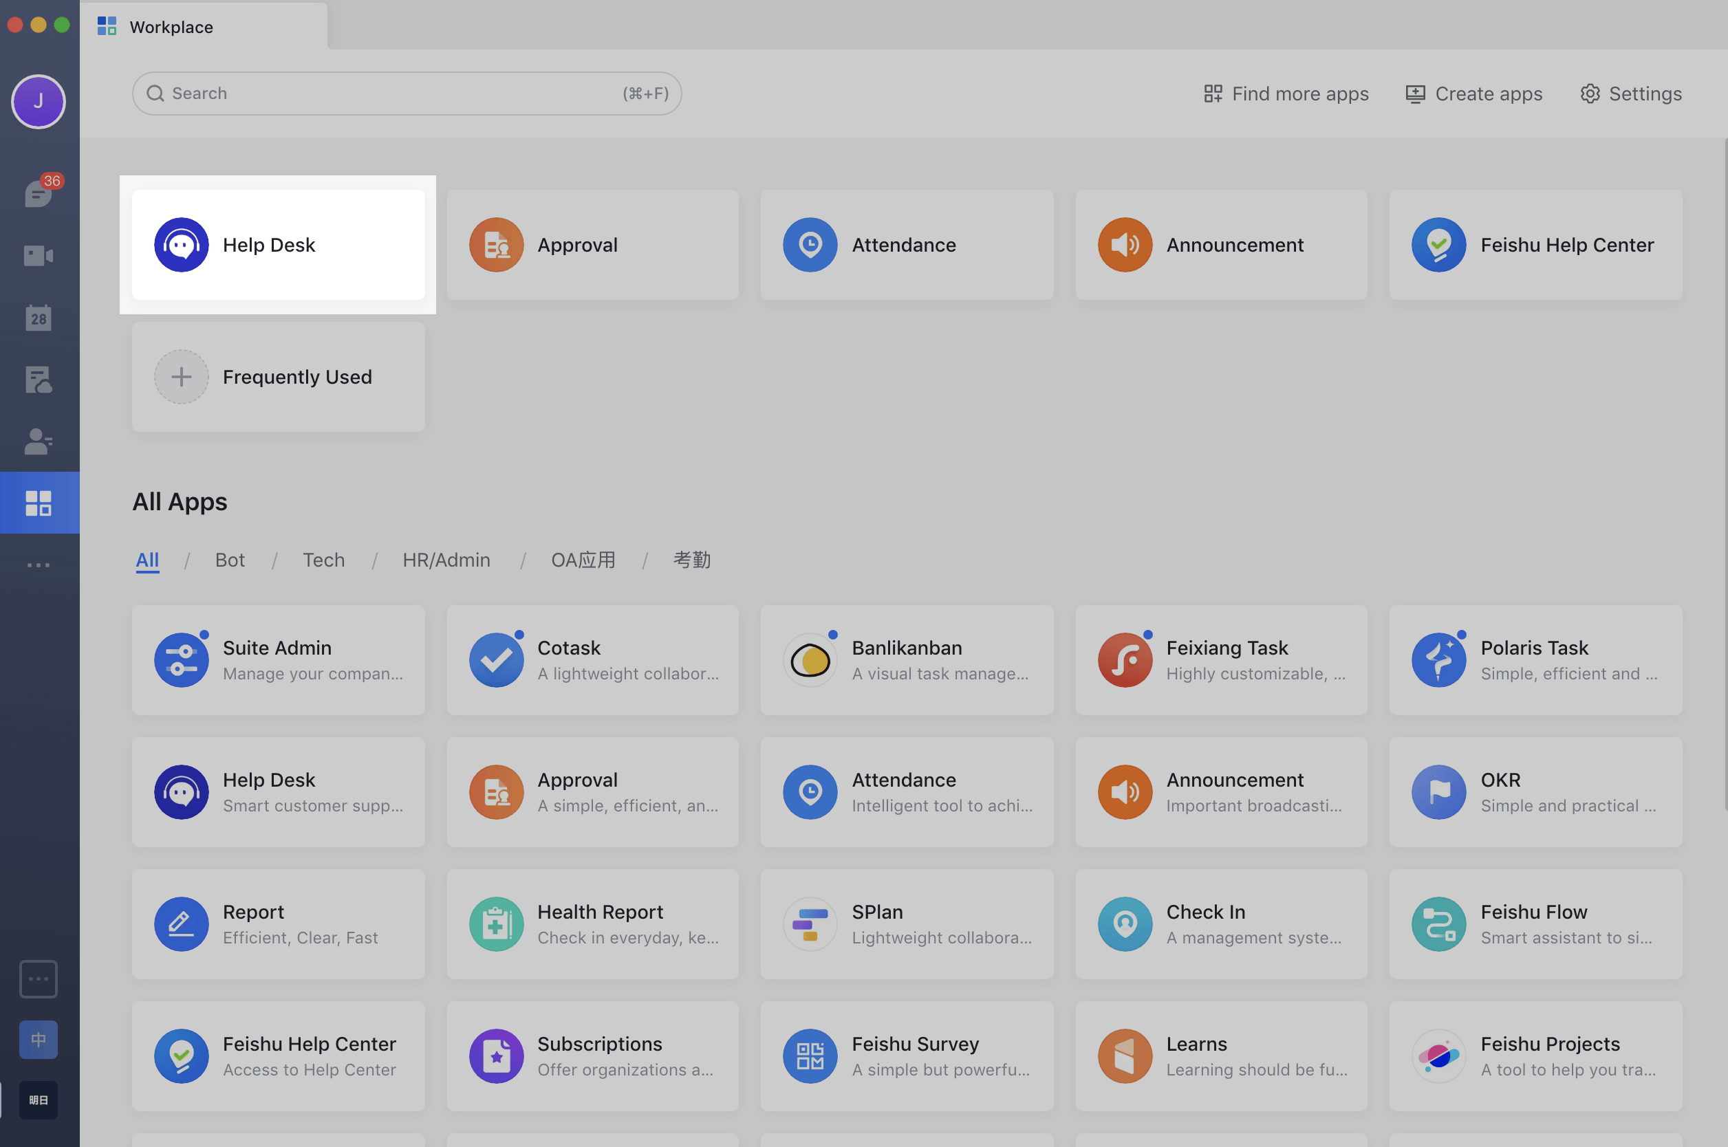This screenshot has width=1728, height=1147.
Task: Click the vertical scrollbar on right edge
Action: tap(1725, 475)
